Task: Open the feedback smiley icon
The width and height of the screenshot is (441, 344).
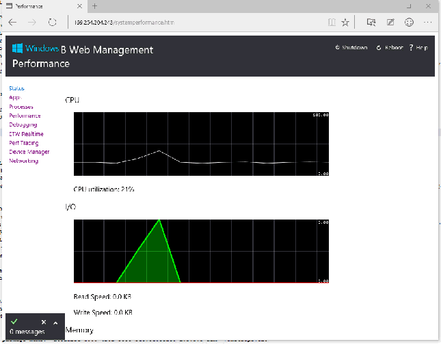Action: pyautogui.click(x=409, y=22)
